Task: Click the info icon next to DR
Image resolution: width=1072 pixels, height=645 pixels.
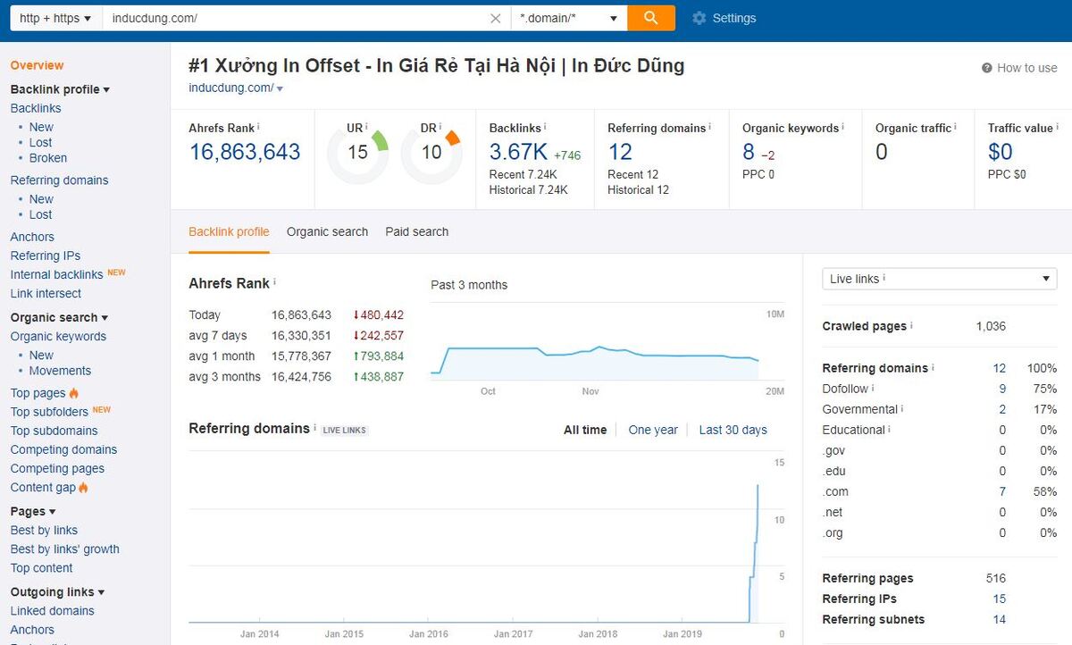Action: tap(440, 127)
